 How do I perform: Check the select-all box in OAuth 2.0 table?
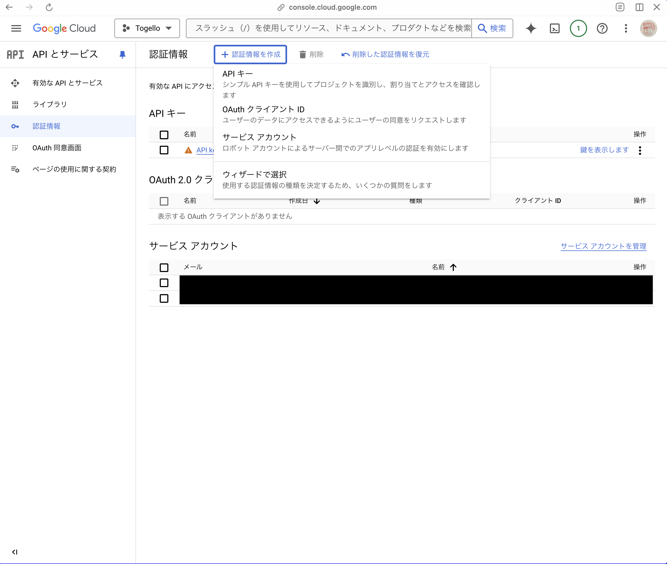164,201
